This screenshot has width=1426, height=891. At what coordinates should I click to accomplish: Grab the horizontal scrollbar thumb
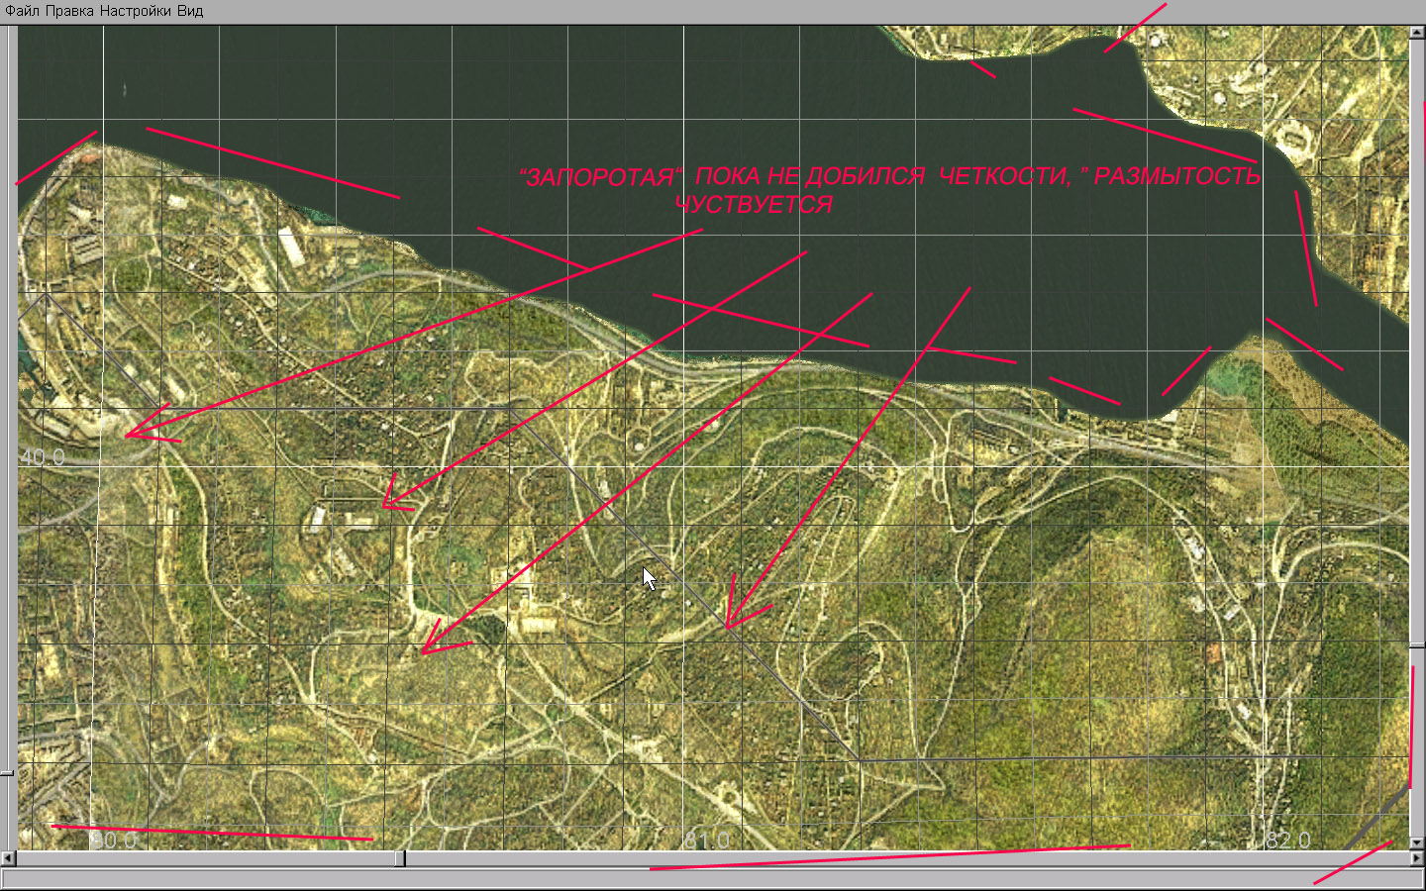[x=399, y=858]
